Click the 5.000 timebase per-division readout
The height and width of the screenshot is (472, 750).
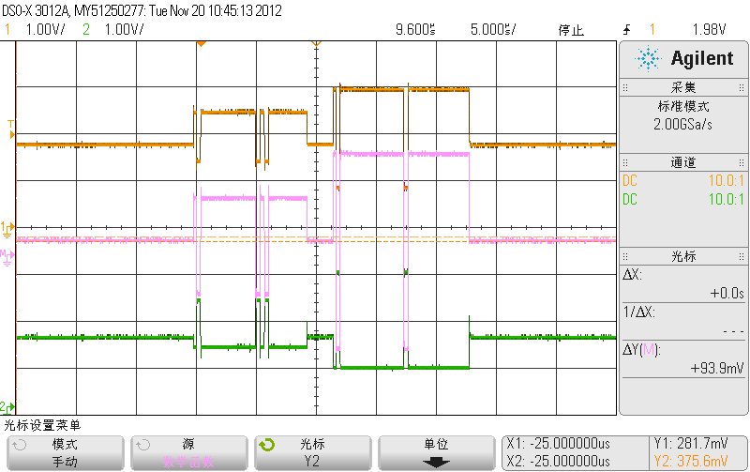[x=494, y=30]
